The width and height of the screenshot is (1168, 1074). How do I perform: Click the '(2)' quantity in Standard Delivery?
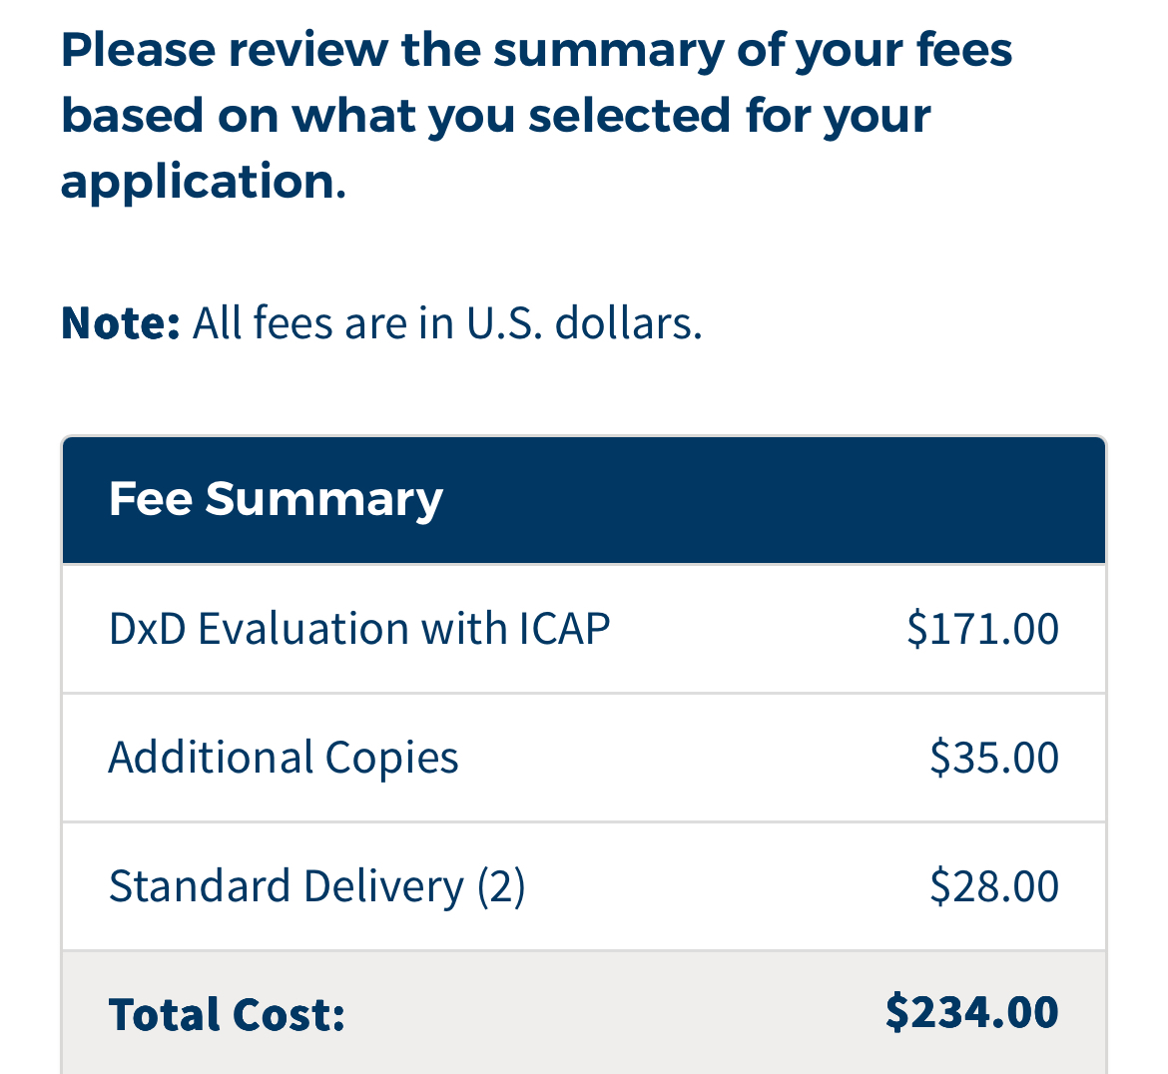pos(501,887)
